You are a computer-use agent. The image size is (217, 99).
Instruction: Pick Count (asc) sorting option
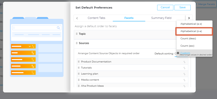[x=187, y=46]
